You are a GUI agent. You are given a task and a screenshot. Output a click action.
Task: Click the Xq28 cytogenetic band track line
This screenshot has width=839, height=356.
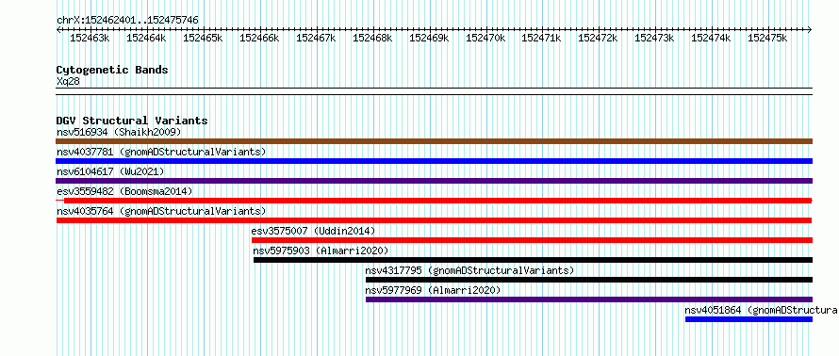click(434, 90)
